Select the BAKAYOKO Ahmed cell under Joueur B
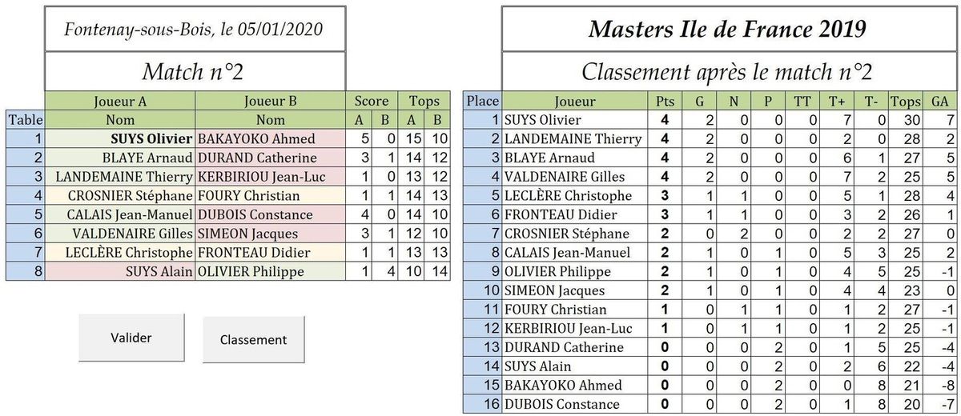 click(x=271, y=138)
